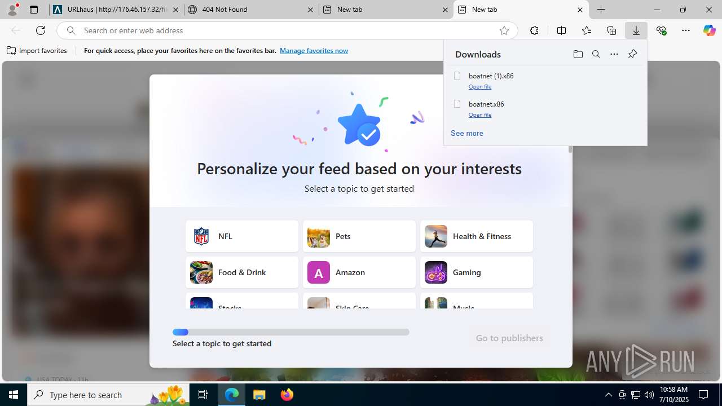Image resolution: width=722 pixels, height=406 pixels.
Task: Refresh the page
Action: point(41,30)
